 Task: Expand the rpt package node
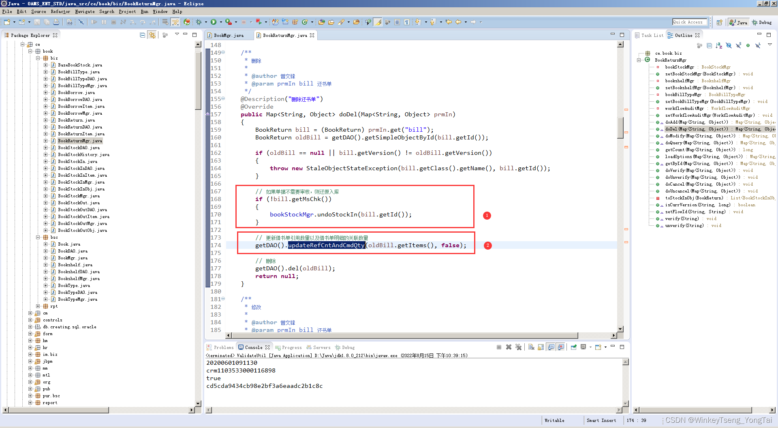pyautogui.click(x=38, y=306)
